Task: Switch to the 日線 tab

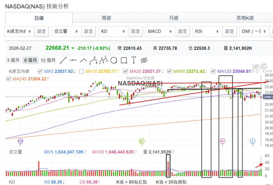Action: tap(39, 18)
